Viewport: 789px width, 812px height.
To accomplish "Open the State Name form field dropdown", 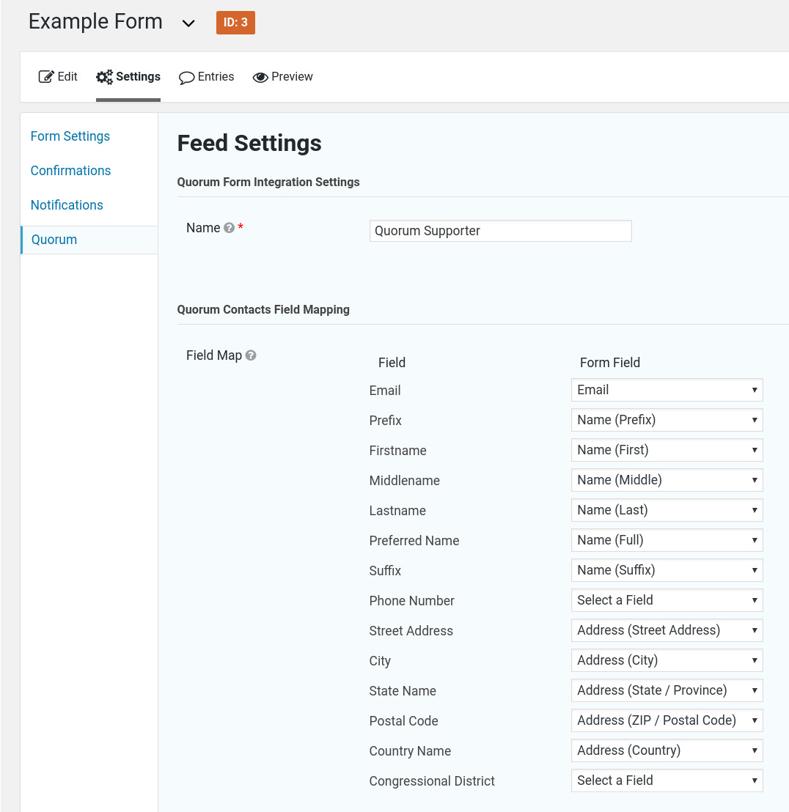I will point(667,690).
